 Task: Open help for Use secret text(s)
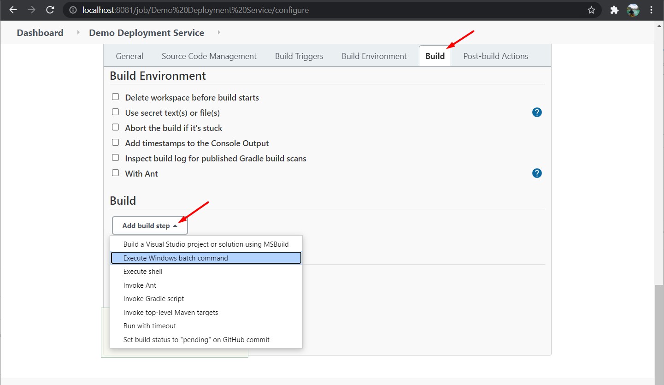click(x=537, y=113)
